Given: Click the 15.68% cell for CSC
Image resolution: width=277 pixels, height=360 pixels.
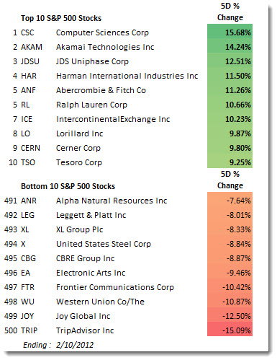Looking at the screenshot, I should 230,32.
